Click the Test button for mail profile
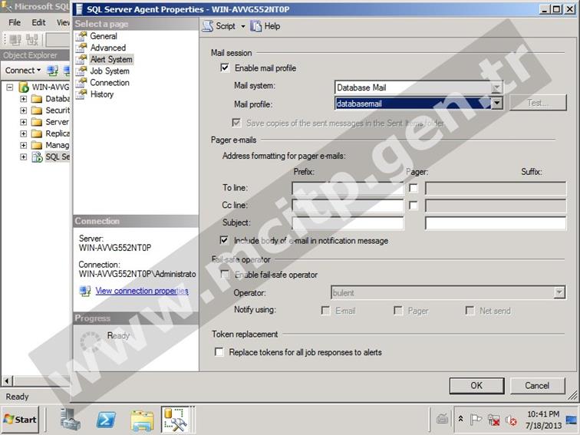This screenshot has width=580, height=435. point(538,103)
